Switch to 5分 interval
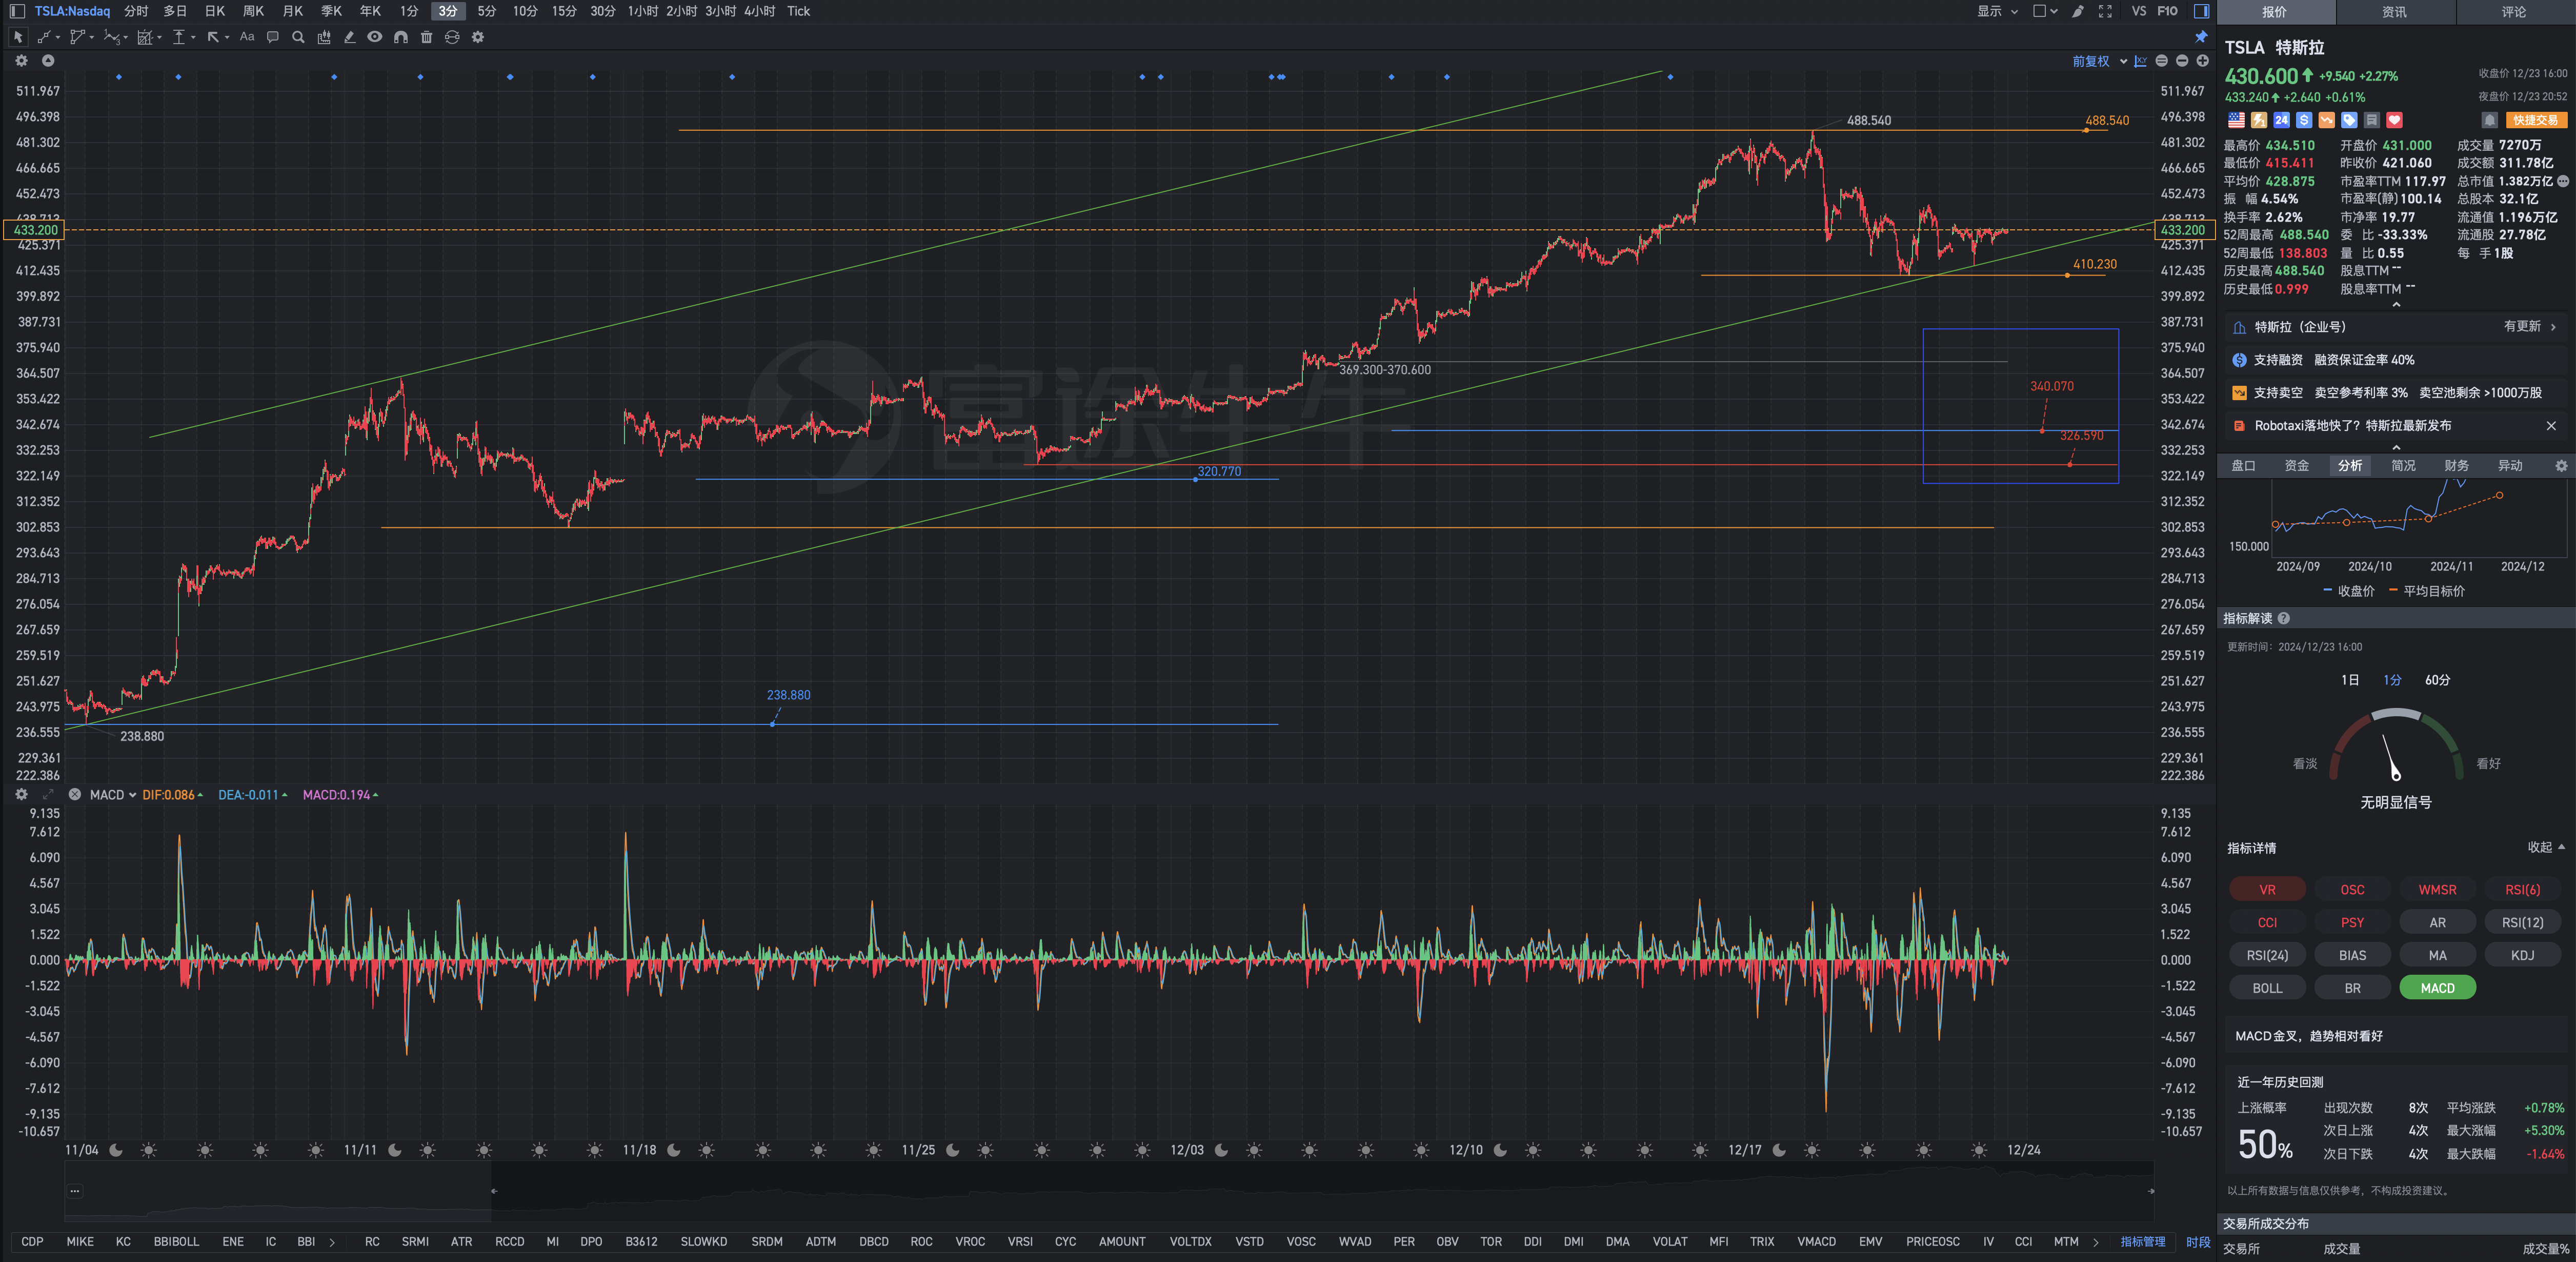 tap(486, 11)
